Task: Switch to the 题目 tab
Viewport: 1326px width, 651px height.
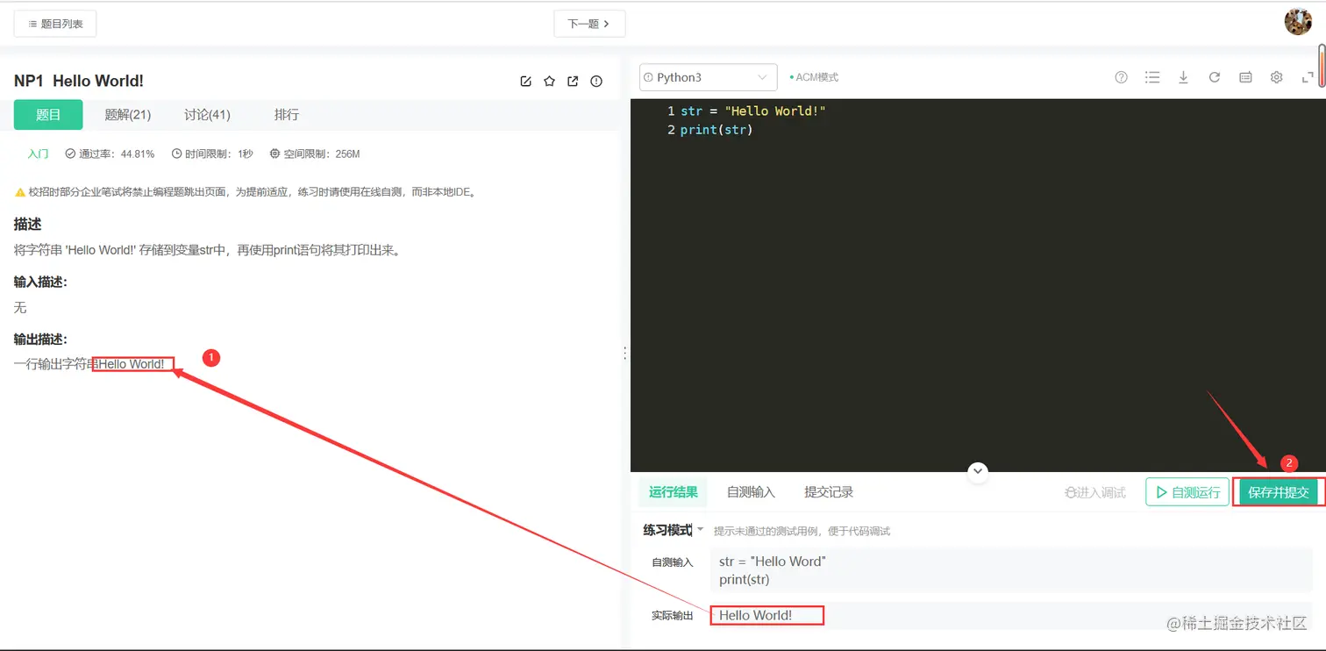Action: coord(48,115)
